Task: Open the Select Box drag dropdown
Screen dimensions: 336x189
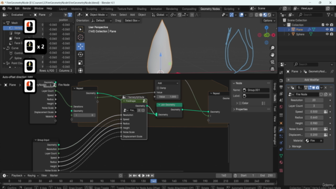Action: click(132, 20)
